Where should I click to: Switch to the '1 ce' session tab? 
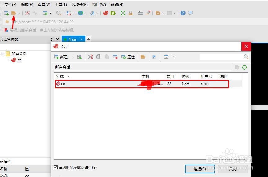(72, 39)
